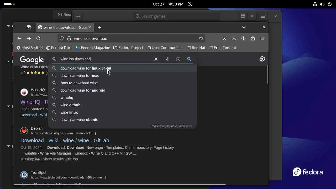Screen dimensions: 336x189
Task: Open a new Firefox tab
Action: click(99, 27)
